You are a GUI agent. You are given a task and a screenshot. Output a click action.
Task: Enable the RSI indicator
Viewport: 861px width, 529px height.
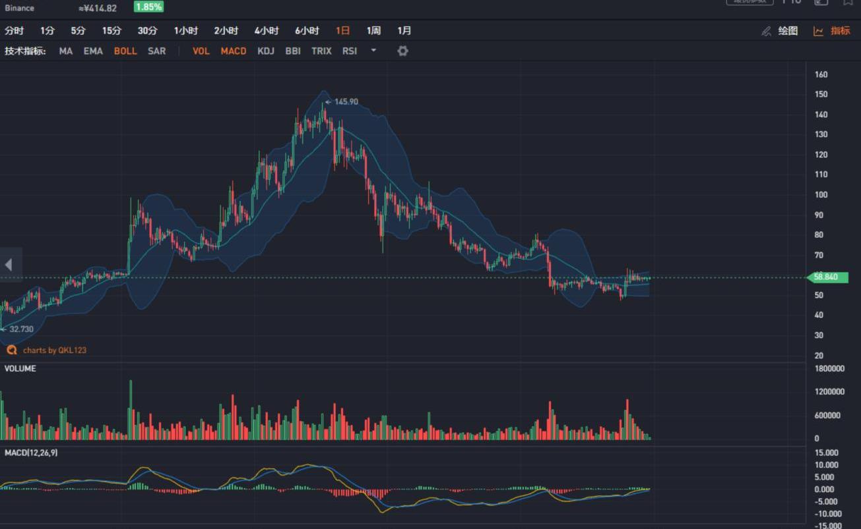[350, 51]
